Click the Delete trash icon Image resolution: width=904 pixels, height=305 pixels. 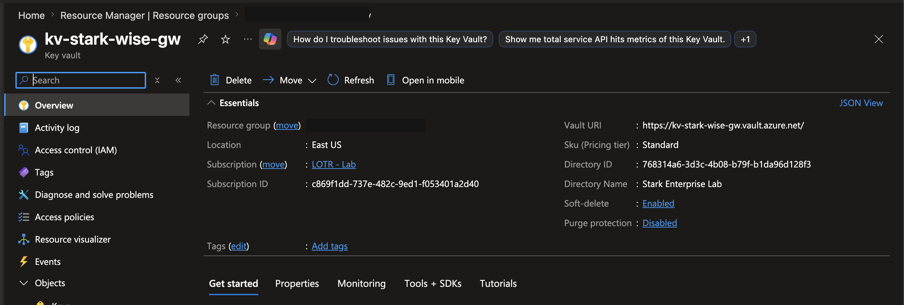(214, 80)
